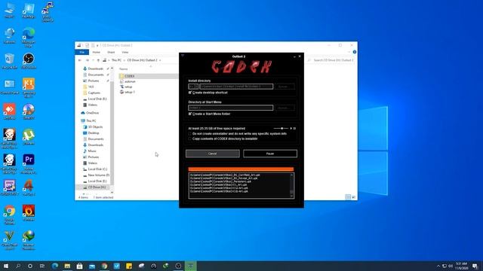Open 3D Objects in navigation pane

[95, 127]
